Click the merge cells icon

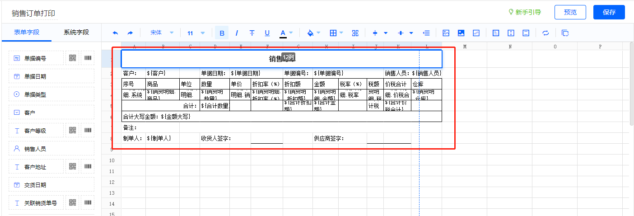tap(355, 33)
